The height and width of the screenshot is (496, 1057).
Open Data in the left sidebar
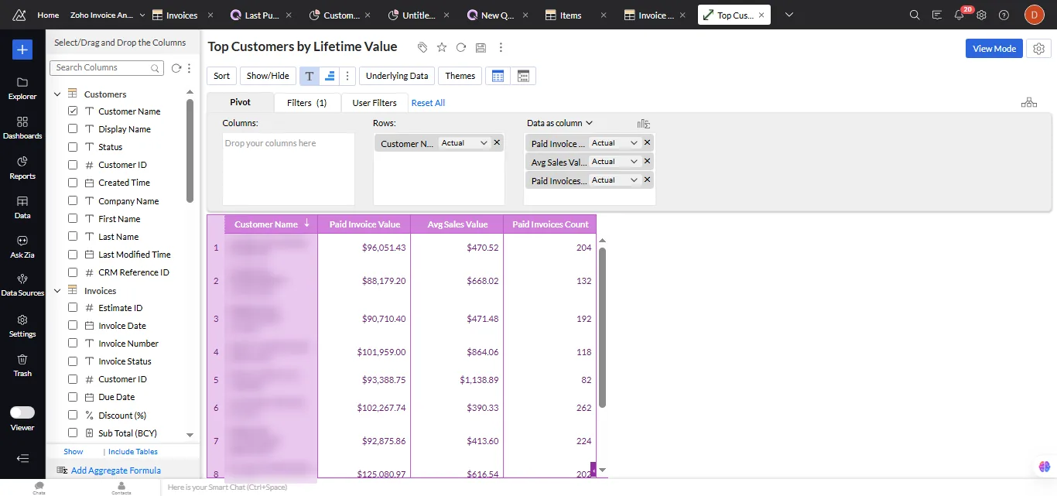pyautogui.click(x=22, y=207)
